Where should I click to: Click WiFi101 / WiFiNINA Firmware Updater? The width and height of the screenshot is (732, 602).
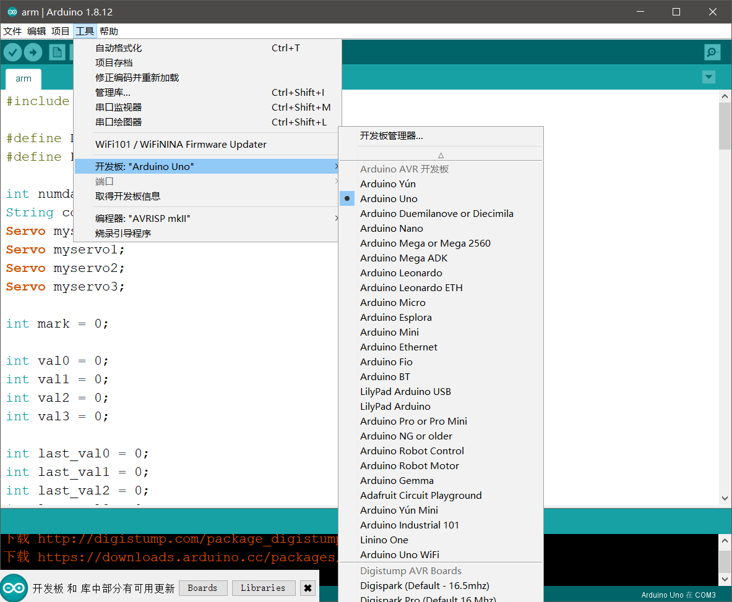tap(206, 145)
